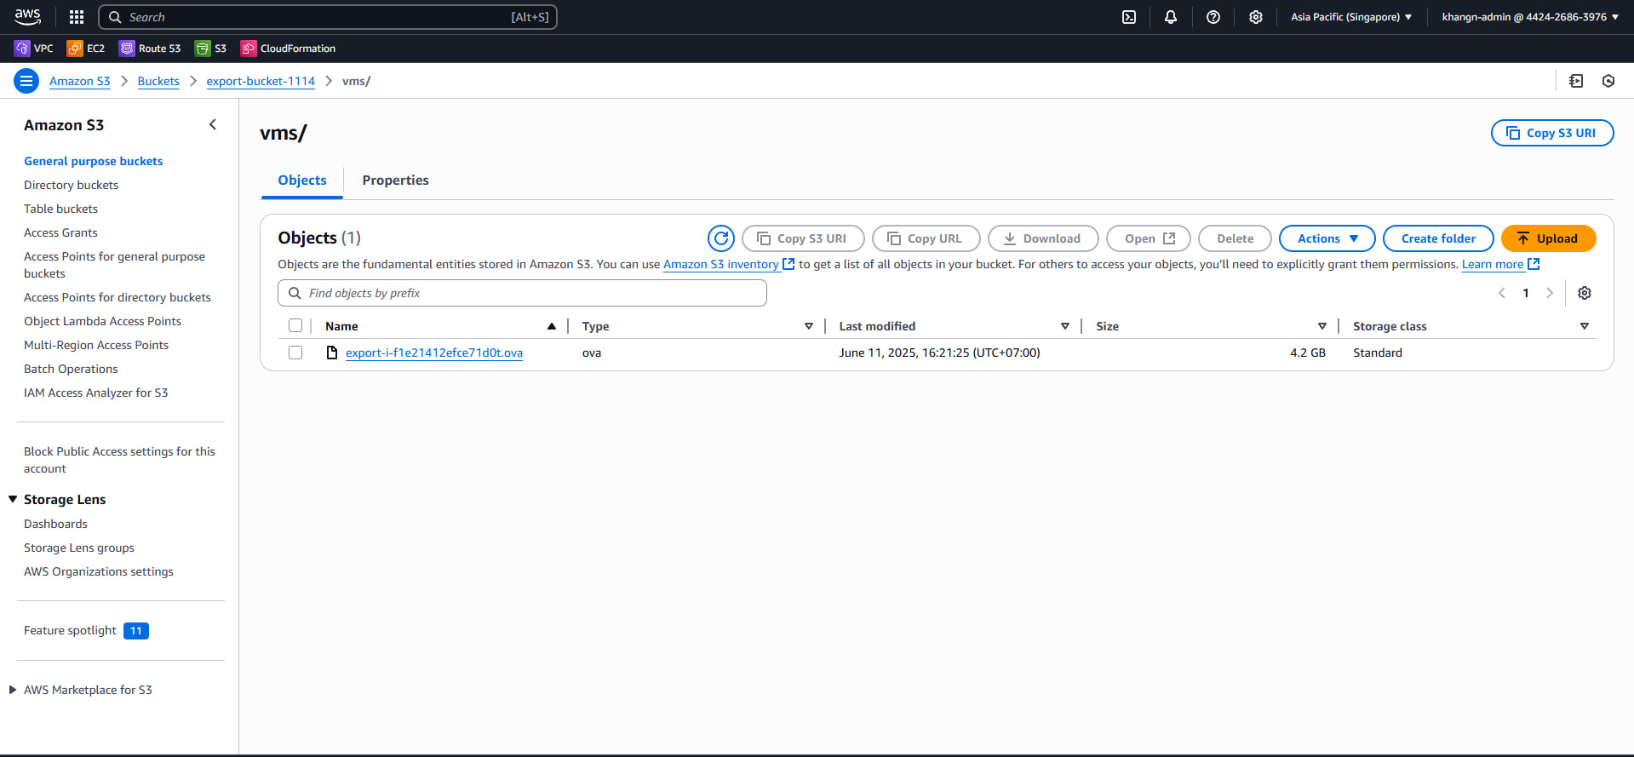
Task: Open the Actions dropdown
Action: (x=1327, y=238)
